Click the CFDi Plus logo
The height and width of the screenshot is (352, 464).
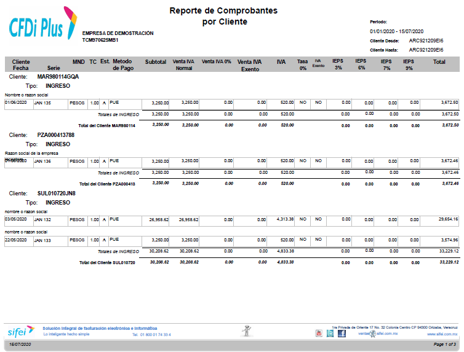tap(43, 23)
